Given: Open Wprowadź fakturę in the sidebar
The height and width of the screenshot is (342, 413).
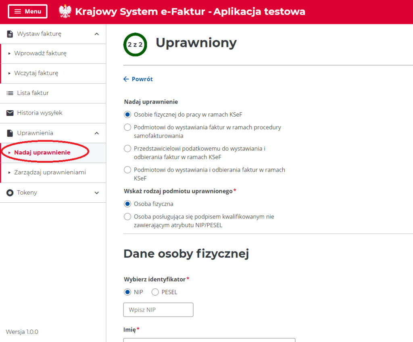Looking at the screenshot, I should pos(40,53).
